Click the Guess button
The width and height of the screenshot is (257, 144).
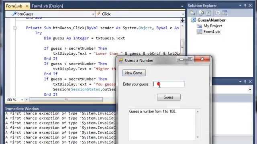(x=169, y=97)
